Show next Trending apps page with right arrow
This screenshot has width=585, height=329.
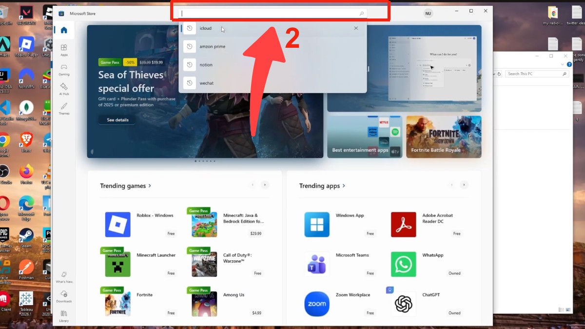coord(464,185)
